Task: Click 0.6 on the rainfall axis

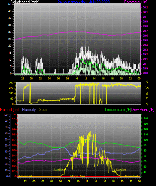Action: pos(14,145)
